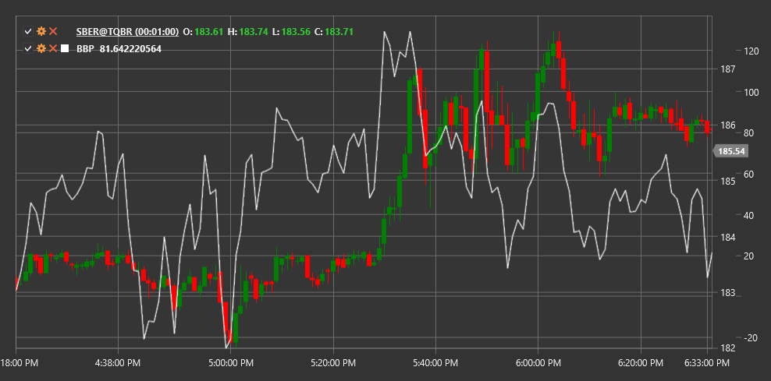771x381 pixels.
Task: Uncheck the SBER@TQBR series visibility checkbox
Action: [x=28, y=32]
